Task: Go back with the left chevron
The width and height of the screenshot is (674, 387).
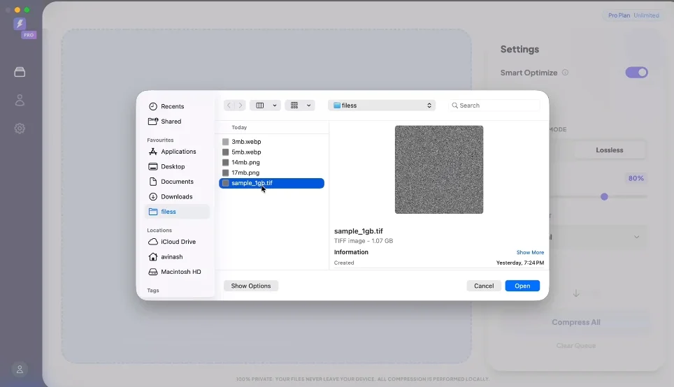Action: click(x=229, y=105)
